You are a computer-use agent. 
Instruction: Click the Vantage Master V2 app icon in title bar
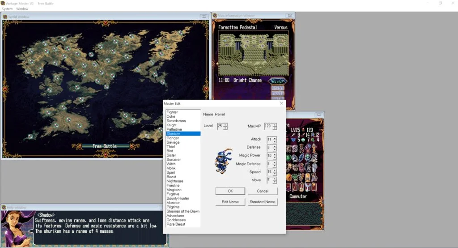coord(3,3)
